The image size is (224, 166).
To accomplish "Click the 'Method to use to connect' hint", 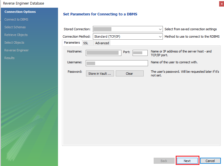I will [x=192, y=37].
